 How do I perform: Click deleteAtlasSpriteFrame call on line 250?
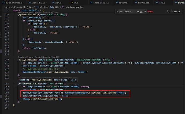[x=103, y=93]
